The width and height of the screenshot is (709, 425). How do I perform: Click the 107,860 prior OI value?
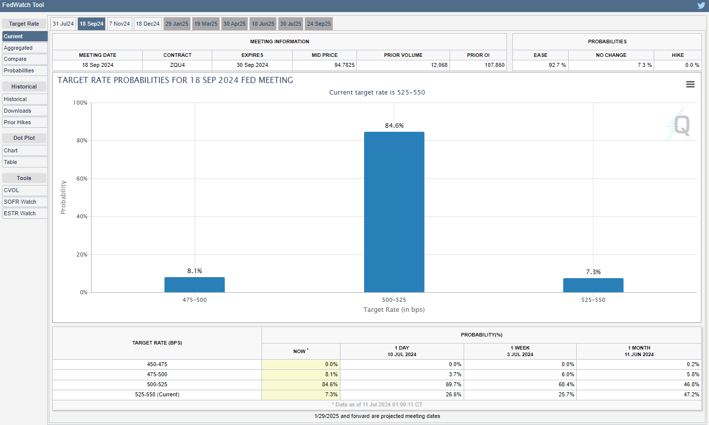tap(494, 65)
